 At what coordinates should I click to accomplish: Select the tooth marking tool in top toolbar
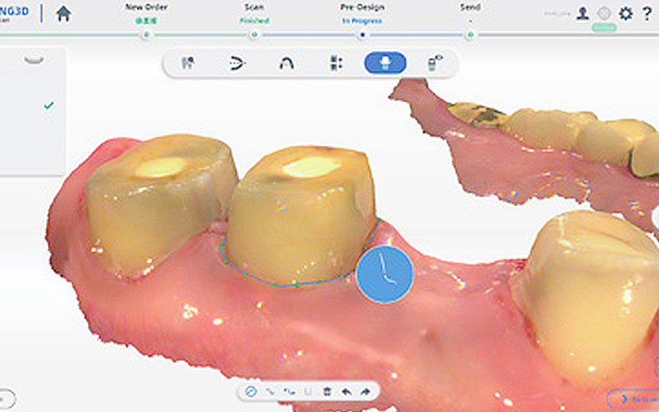click(188, 63)
